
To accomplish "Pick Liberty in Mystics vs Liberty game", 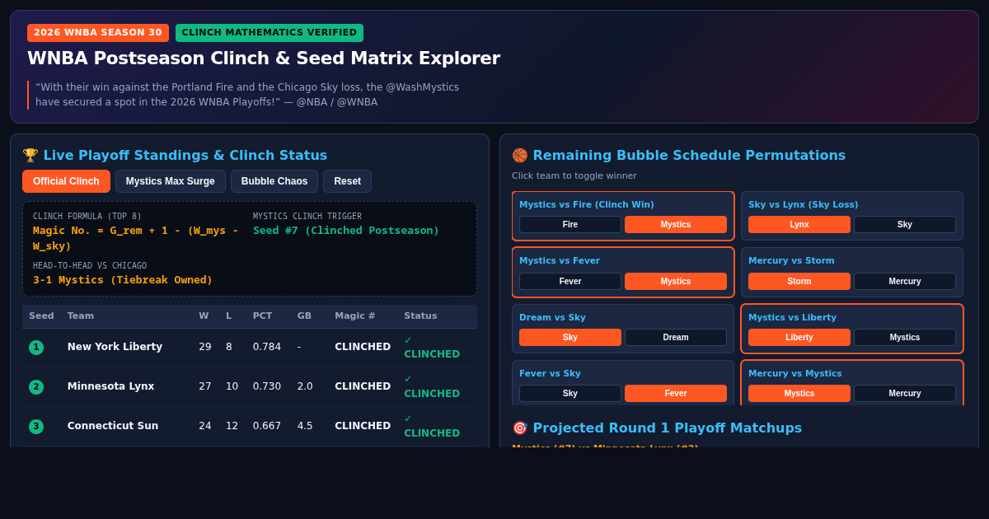I will click(799, 337).
